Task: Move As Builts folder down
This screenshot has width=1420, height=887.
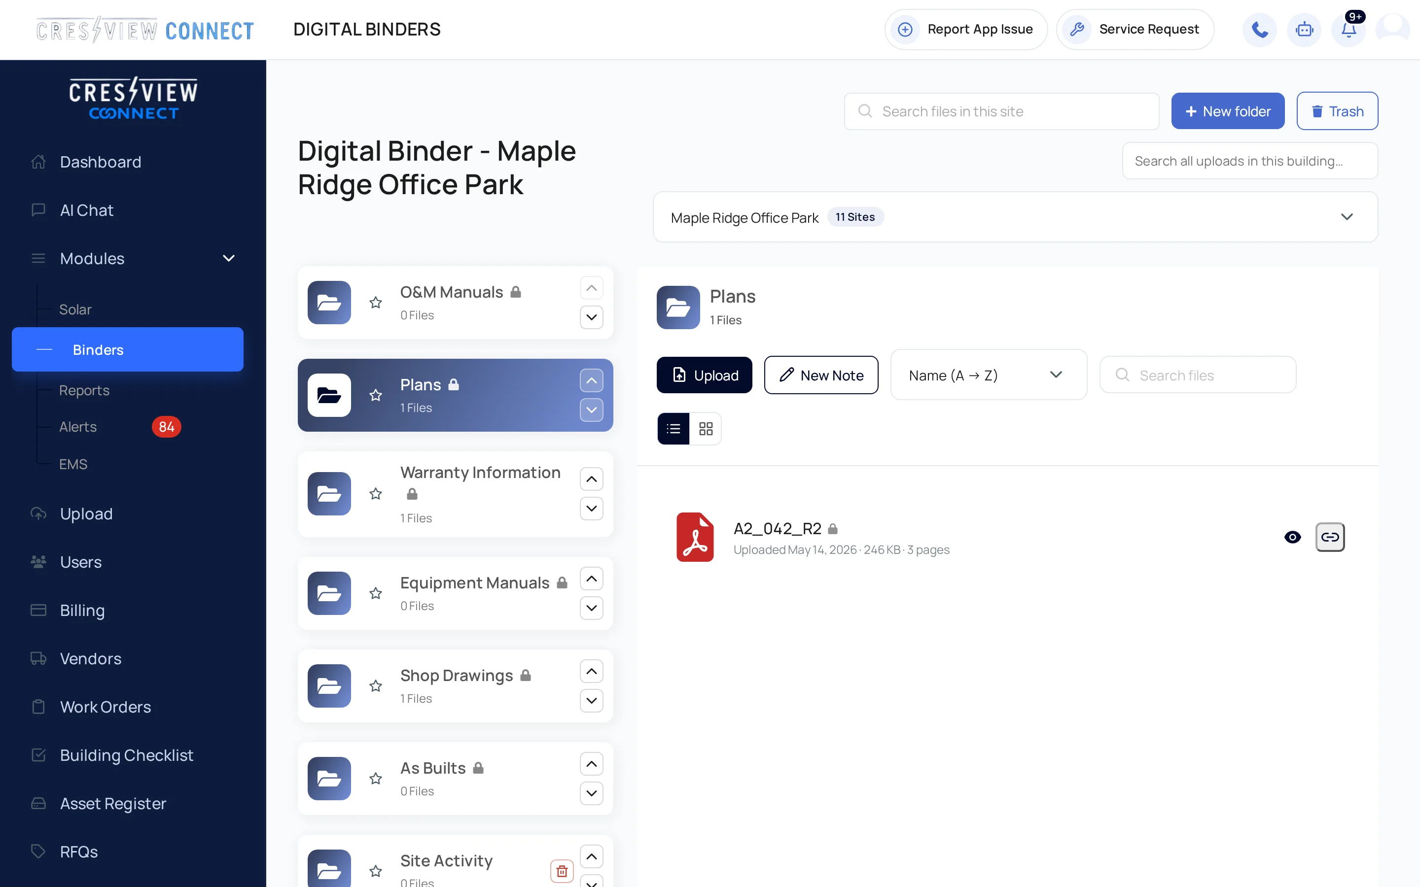Action: (592, 793)
